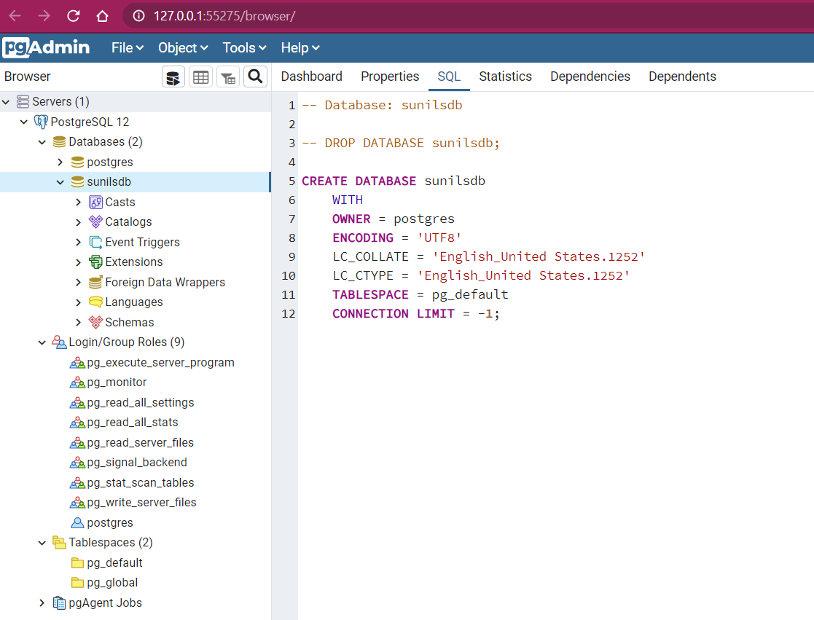Viewport: 814px width, 620px height.
Task: Collapse the Servers tree node
Action: click(7, 102)
